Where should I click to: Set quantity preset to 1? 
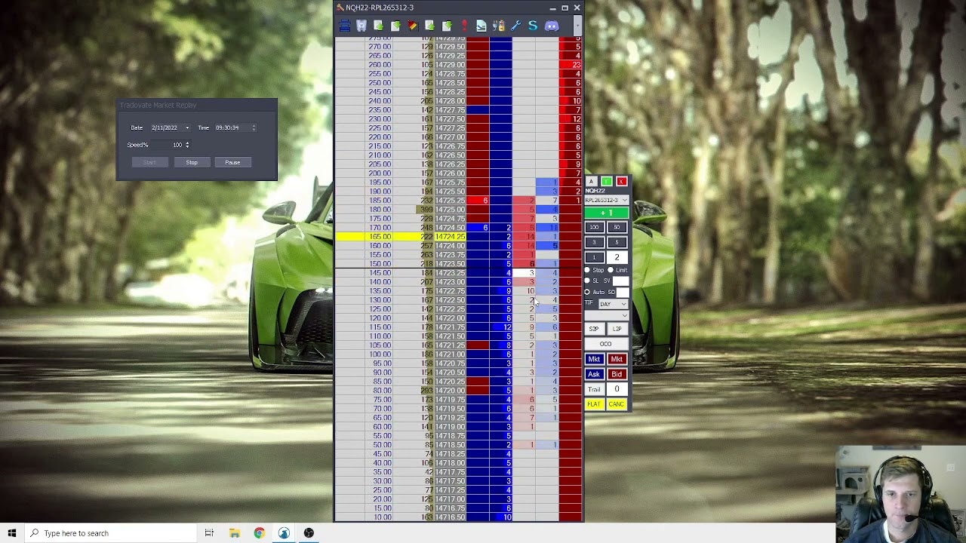click(594, 257)
